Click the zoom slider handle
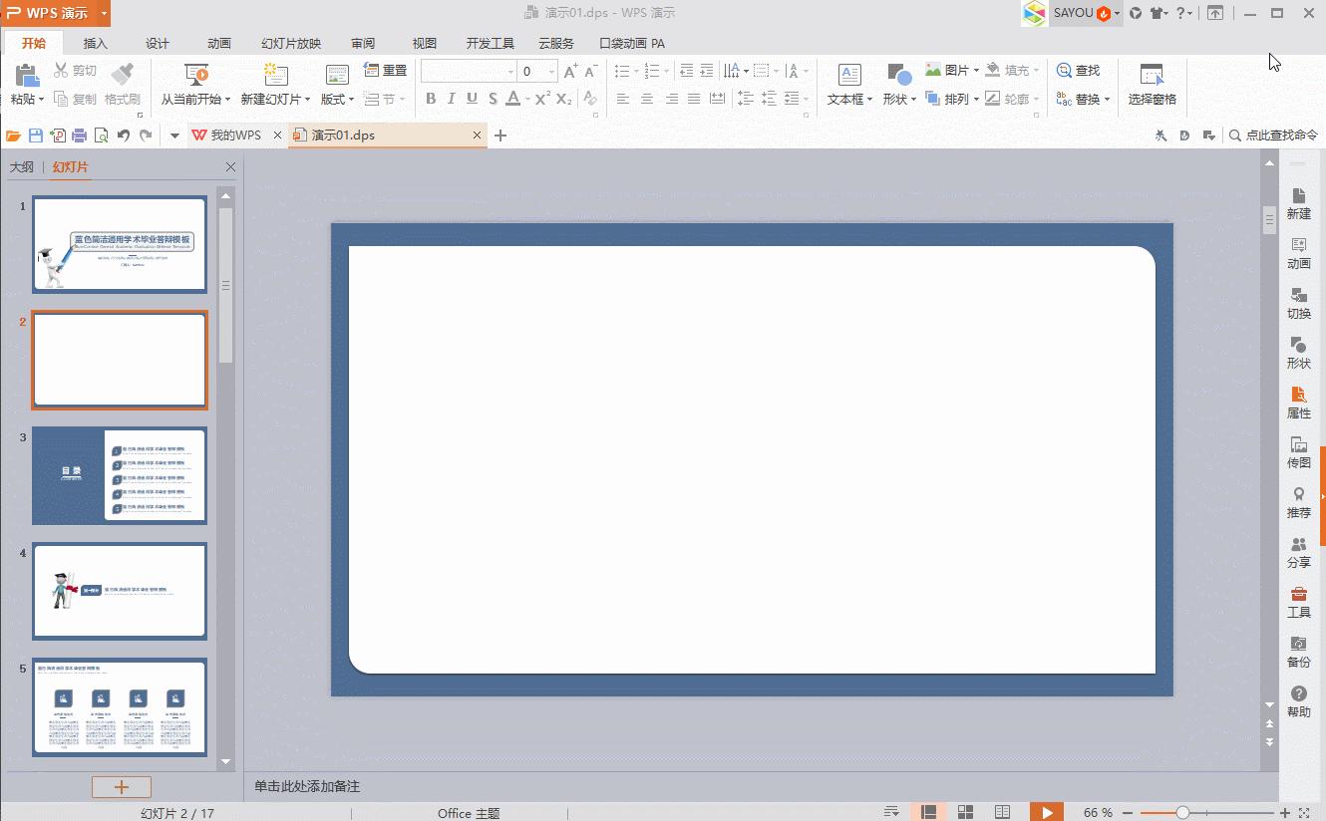 (x=1182, y=813)
